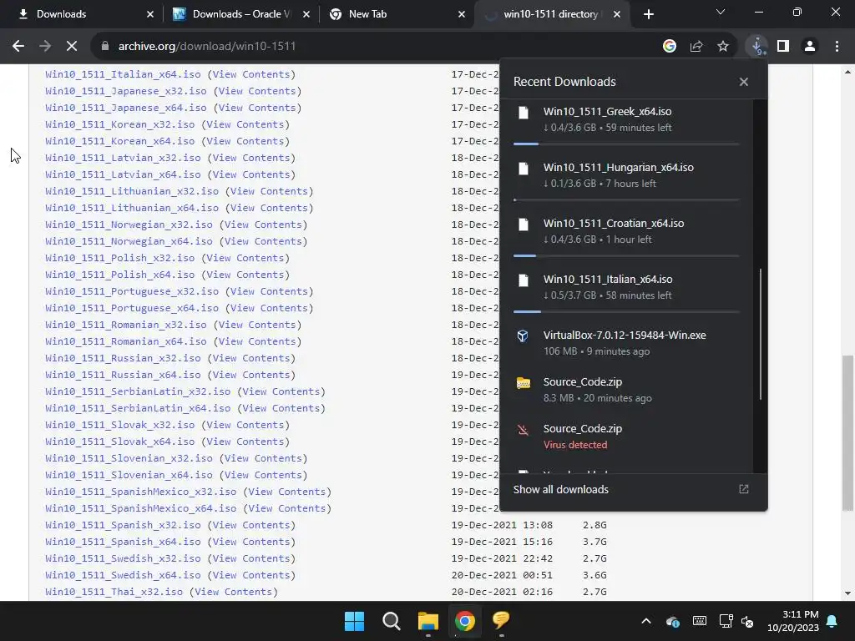Click the virus-detected Source_Code.zip icon

pyautogui.click(x=523, y=430)
